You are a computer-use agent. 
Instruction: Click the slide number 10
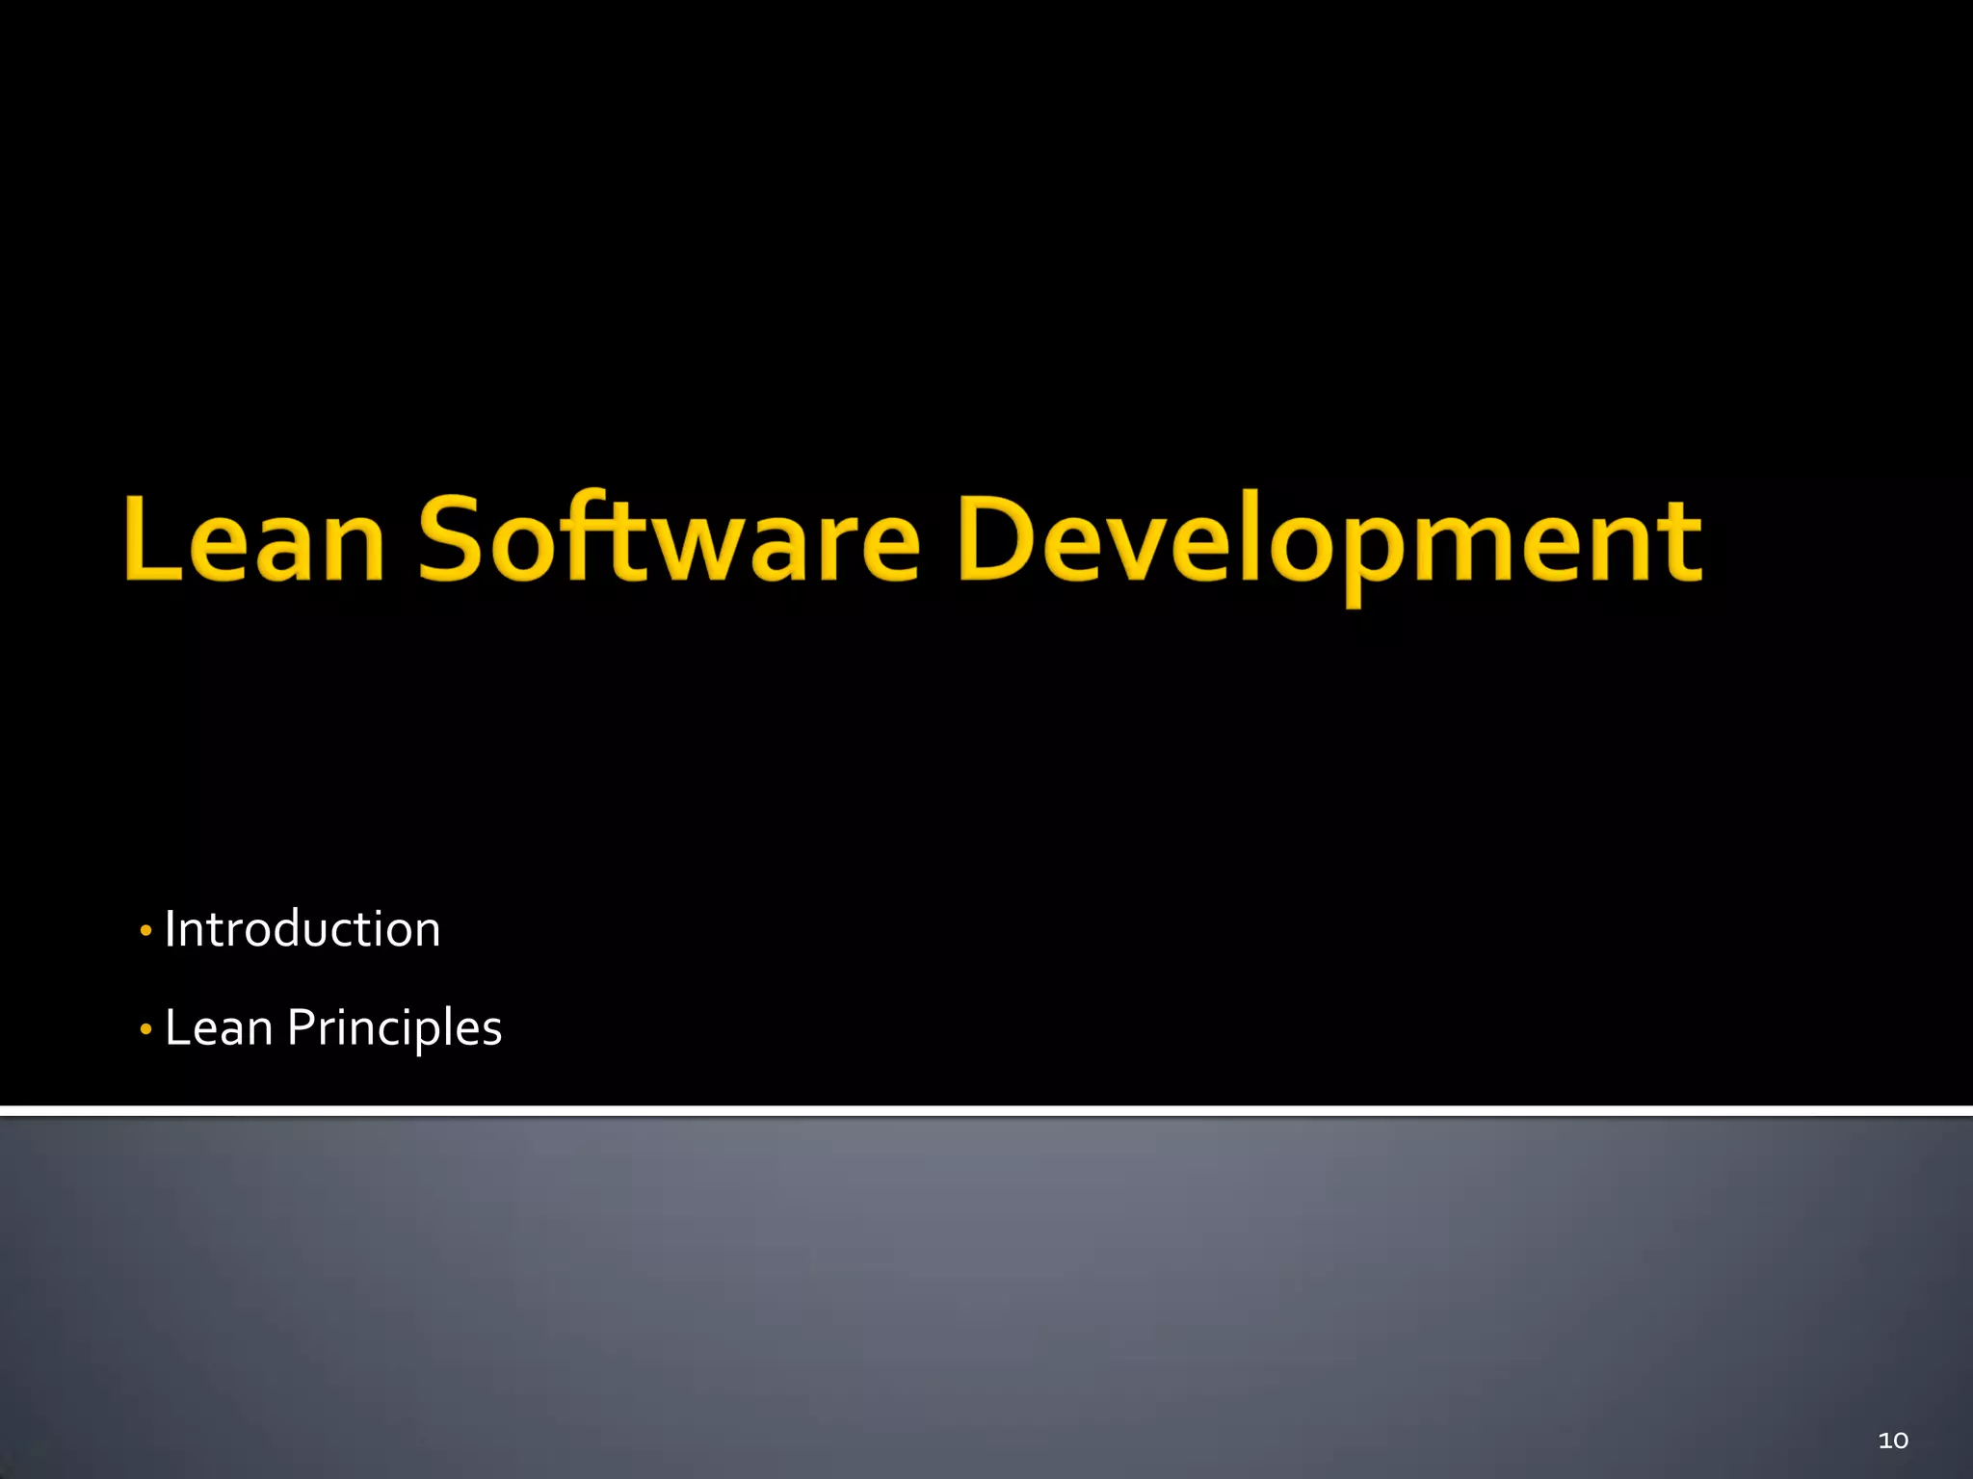[1892, 1440]
